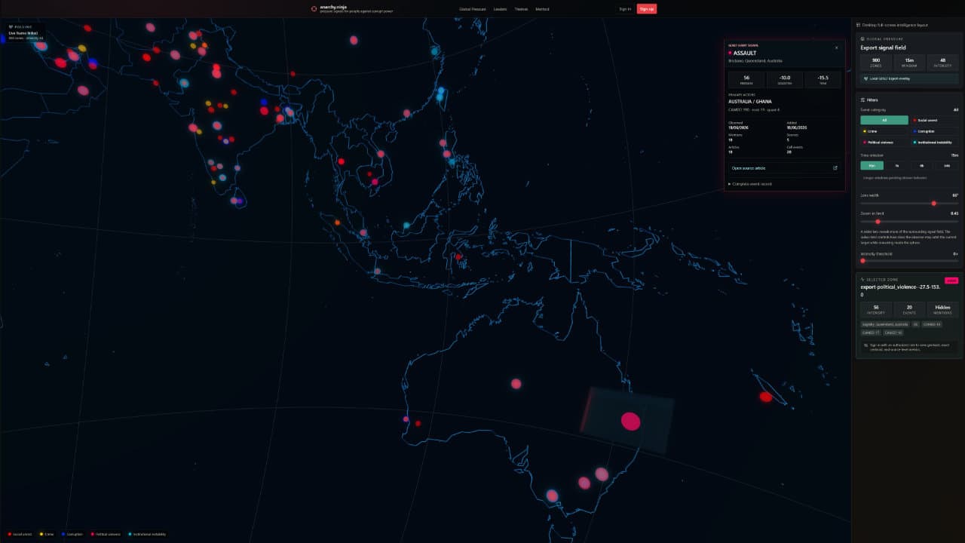Viewport: 965px width, 543px height.
Task: Toggle the Political violence category filter
Action: [884, 142]
